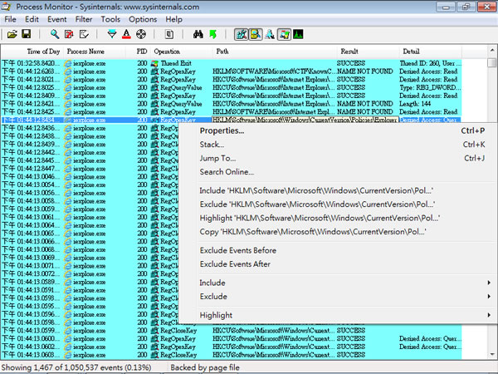Screen dimensions: 498x374
Task: Click the registry icon of the 01:44:12.8025 RegQueryValue row
Action: 155,87
